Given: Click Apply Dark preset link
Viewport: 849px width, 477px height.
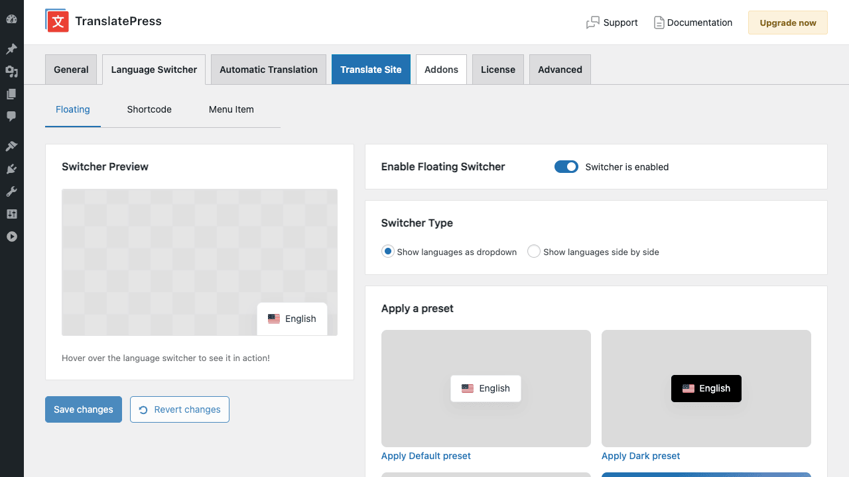Looking at the screenshot, I should point(641,456).
